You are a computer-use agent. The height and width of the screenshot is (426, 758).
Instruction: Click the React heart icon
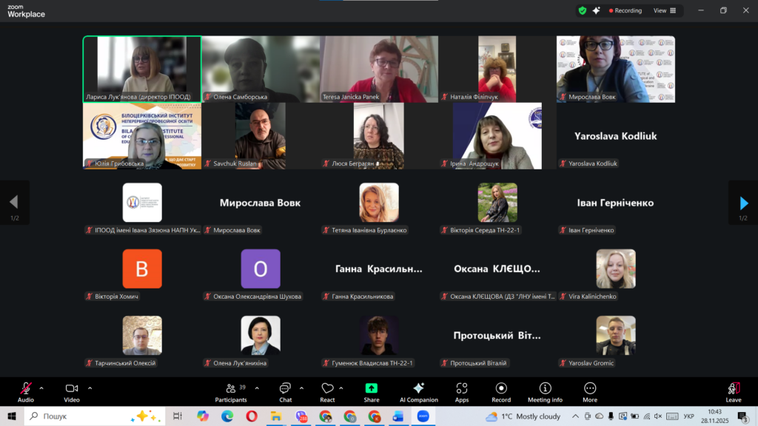point(327,391)
